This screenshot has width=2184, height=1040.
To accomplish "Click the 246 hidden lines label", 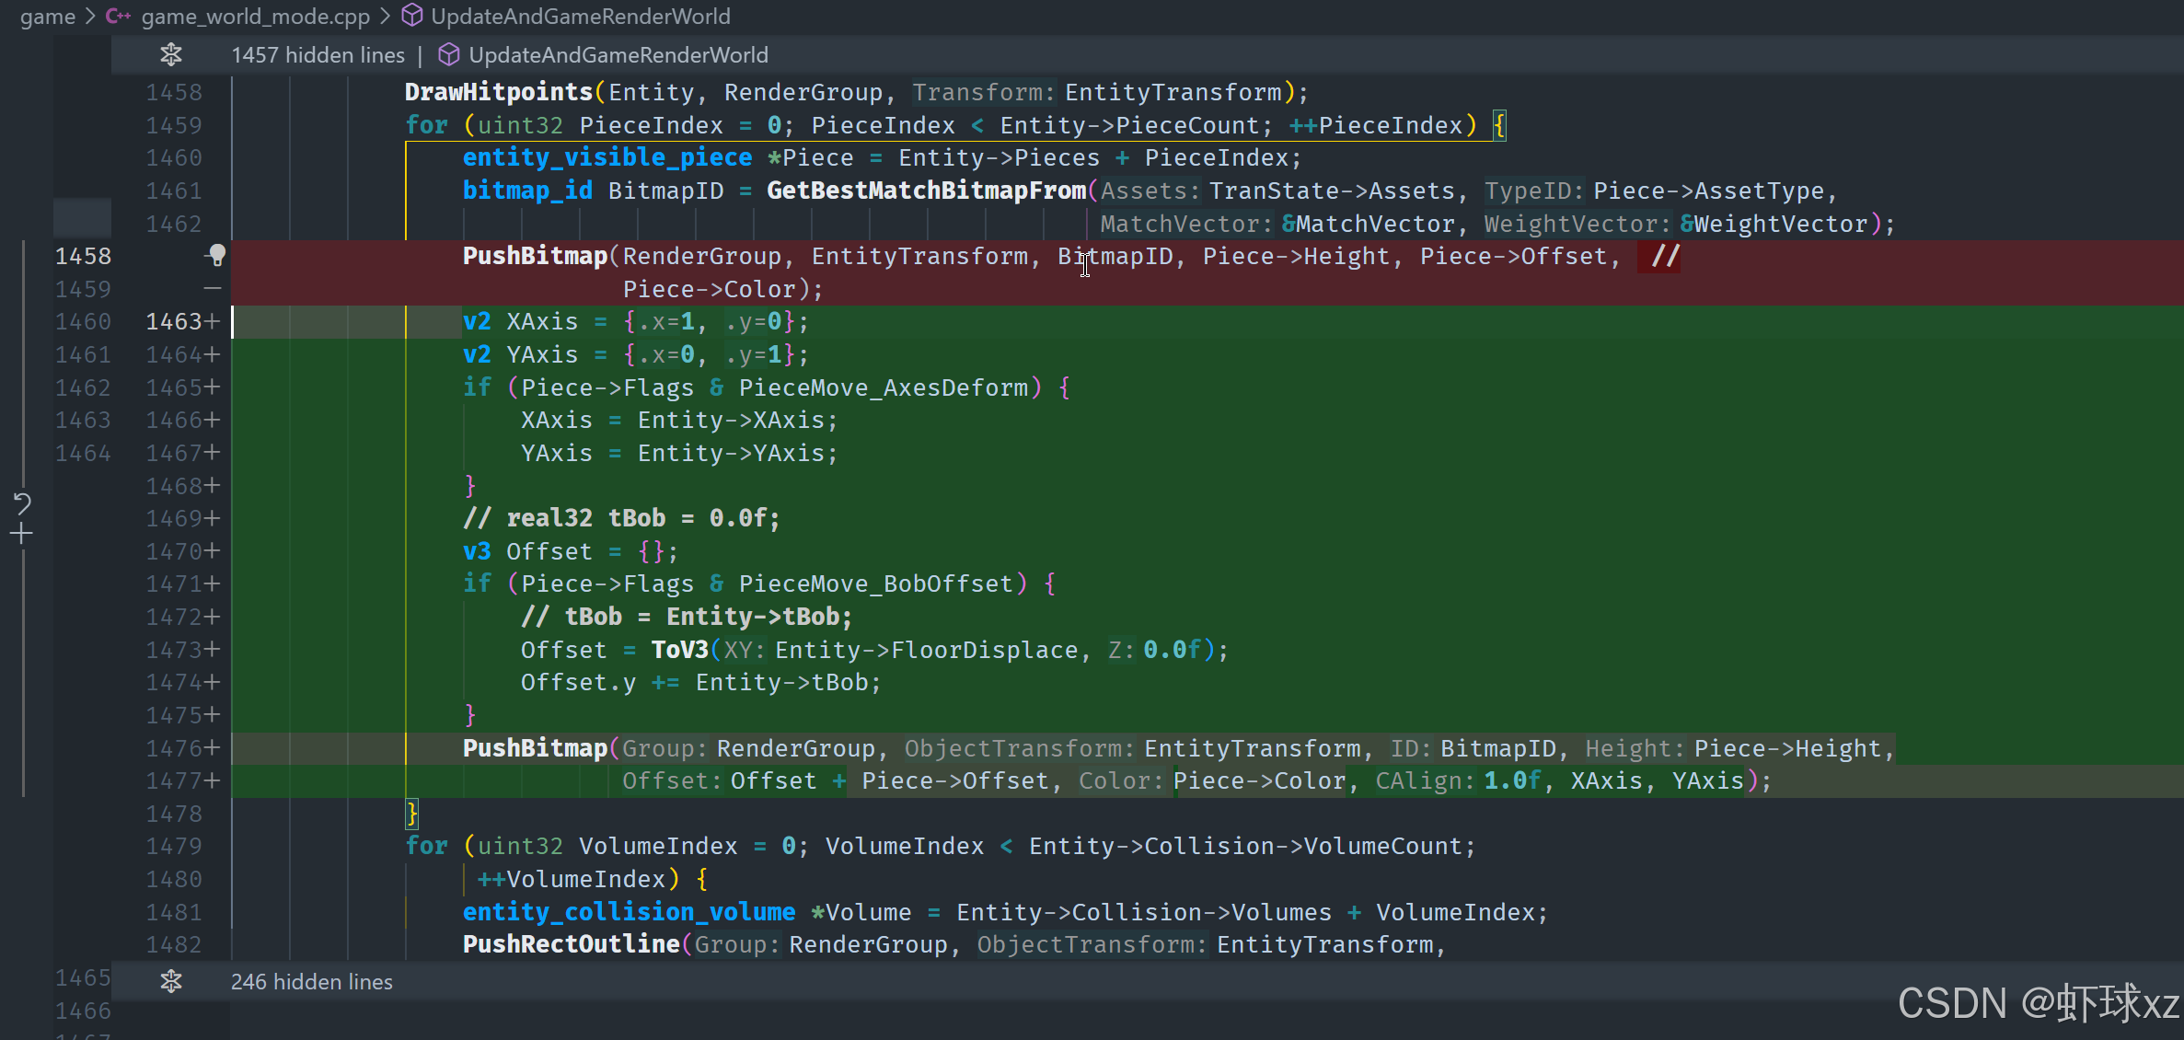I will (311, 982).
